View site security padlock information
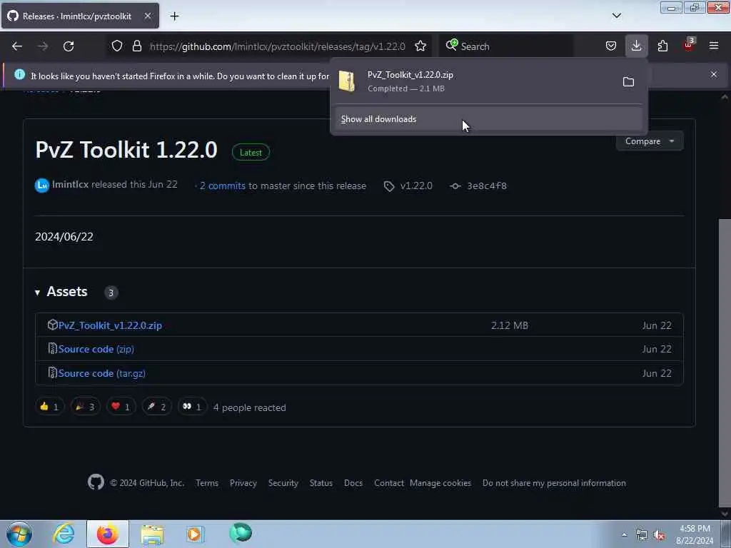Image resolution: width=731 pixels, height=548 pixels. (136, 46)
